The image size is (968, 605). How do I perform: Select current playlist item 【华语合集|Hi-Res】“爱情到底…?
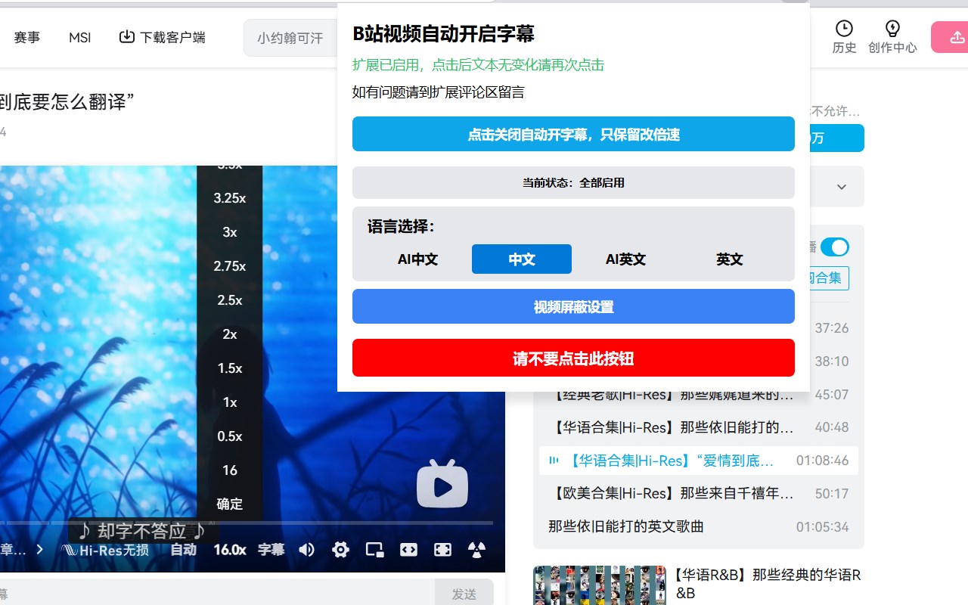tap(699, 461)
